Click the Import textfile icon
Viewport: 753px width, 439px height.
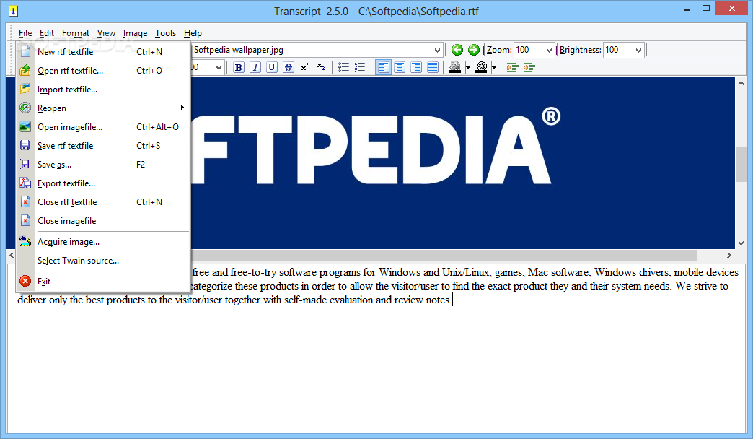[x=25, y=89]
